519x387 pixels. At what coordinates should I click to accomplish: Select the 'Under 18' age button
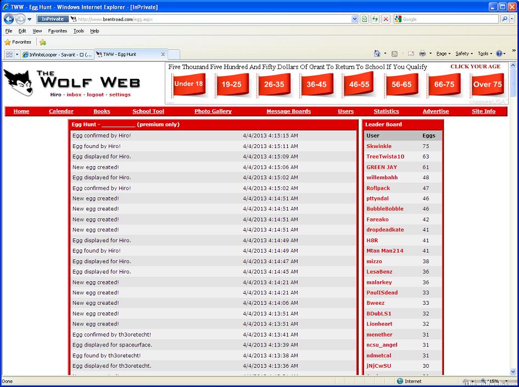188,84
